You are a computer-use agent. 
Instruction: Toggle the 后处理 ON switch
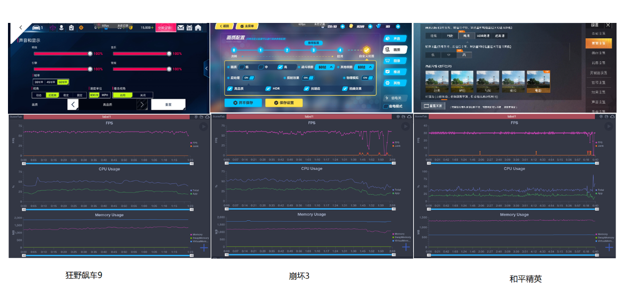pyautogui.click(x=249, y=78)
